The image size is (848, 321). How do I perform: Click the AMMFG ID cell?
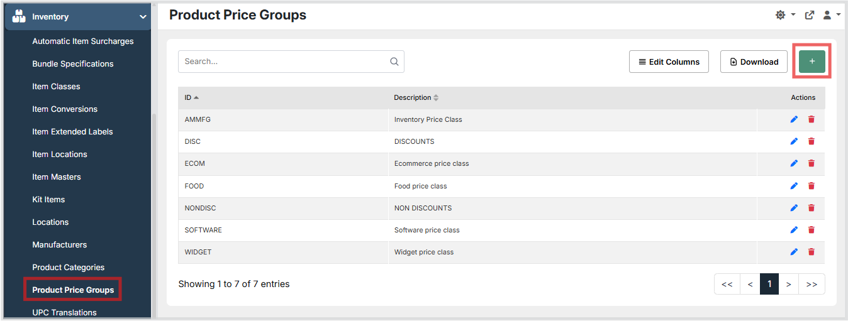click(x=283, y=119)
